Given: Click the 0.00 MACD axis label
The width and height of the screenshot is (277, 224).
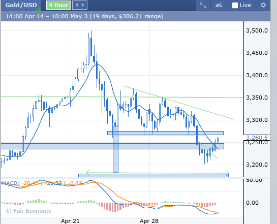Looking at the screenshot, I should click(x=252, y=203).
